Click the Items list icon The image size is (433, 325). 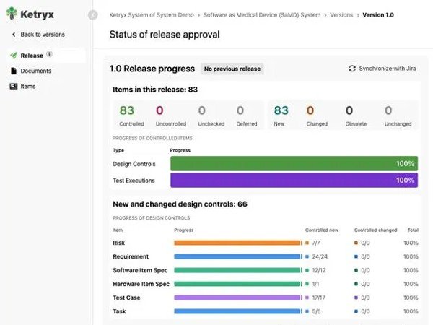pos(14,87)
